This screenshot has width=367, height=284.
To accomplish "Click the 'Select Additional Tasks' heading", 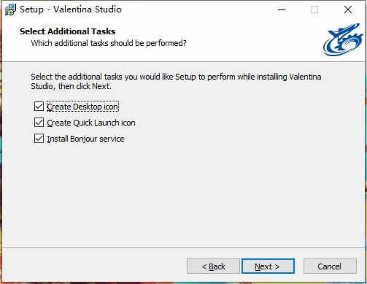I will (x=68, y=31).
